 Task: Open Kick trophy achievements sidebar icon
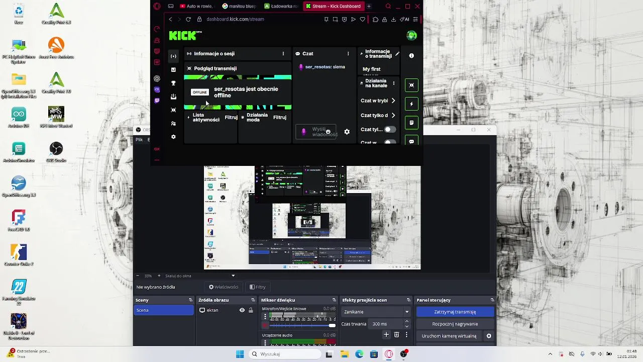(x=173, y=83)
